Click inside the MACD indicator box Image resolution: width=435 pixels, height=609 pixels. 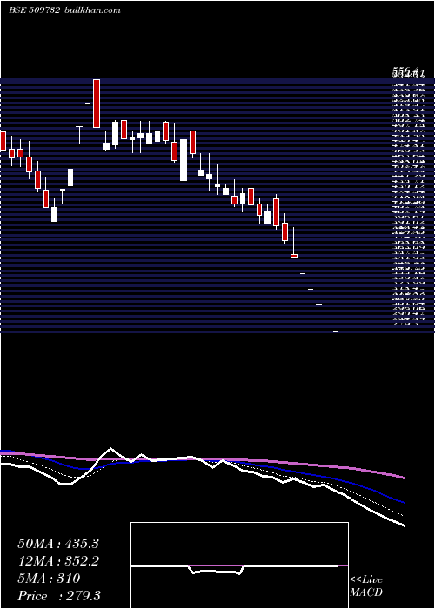pos(239,565)
